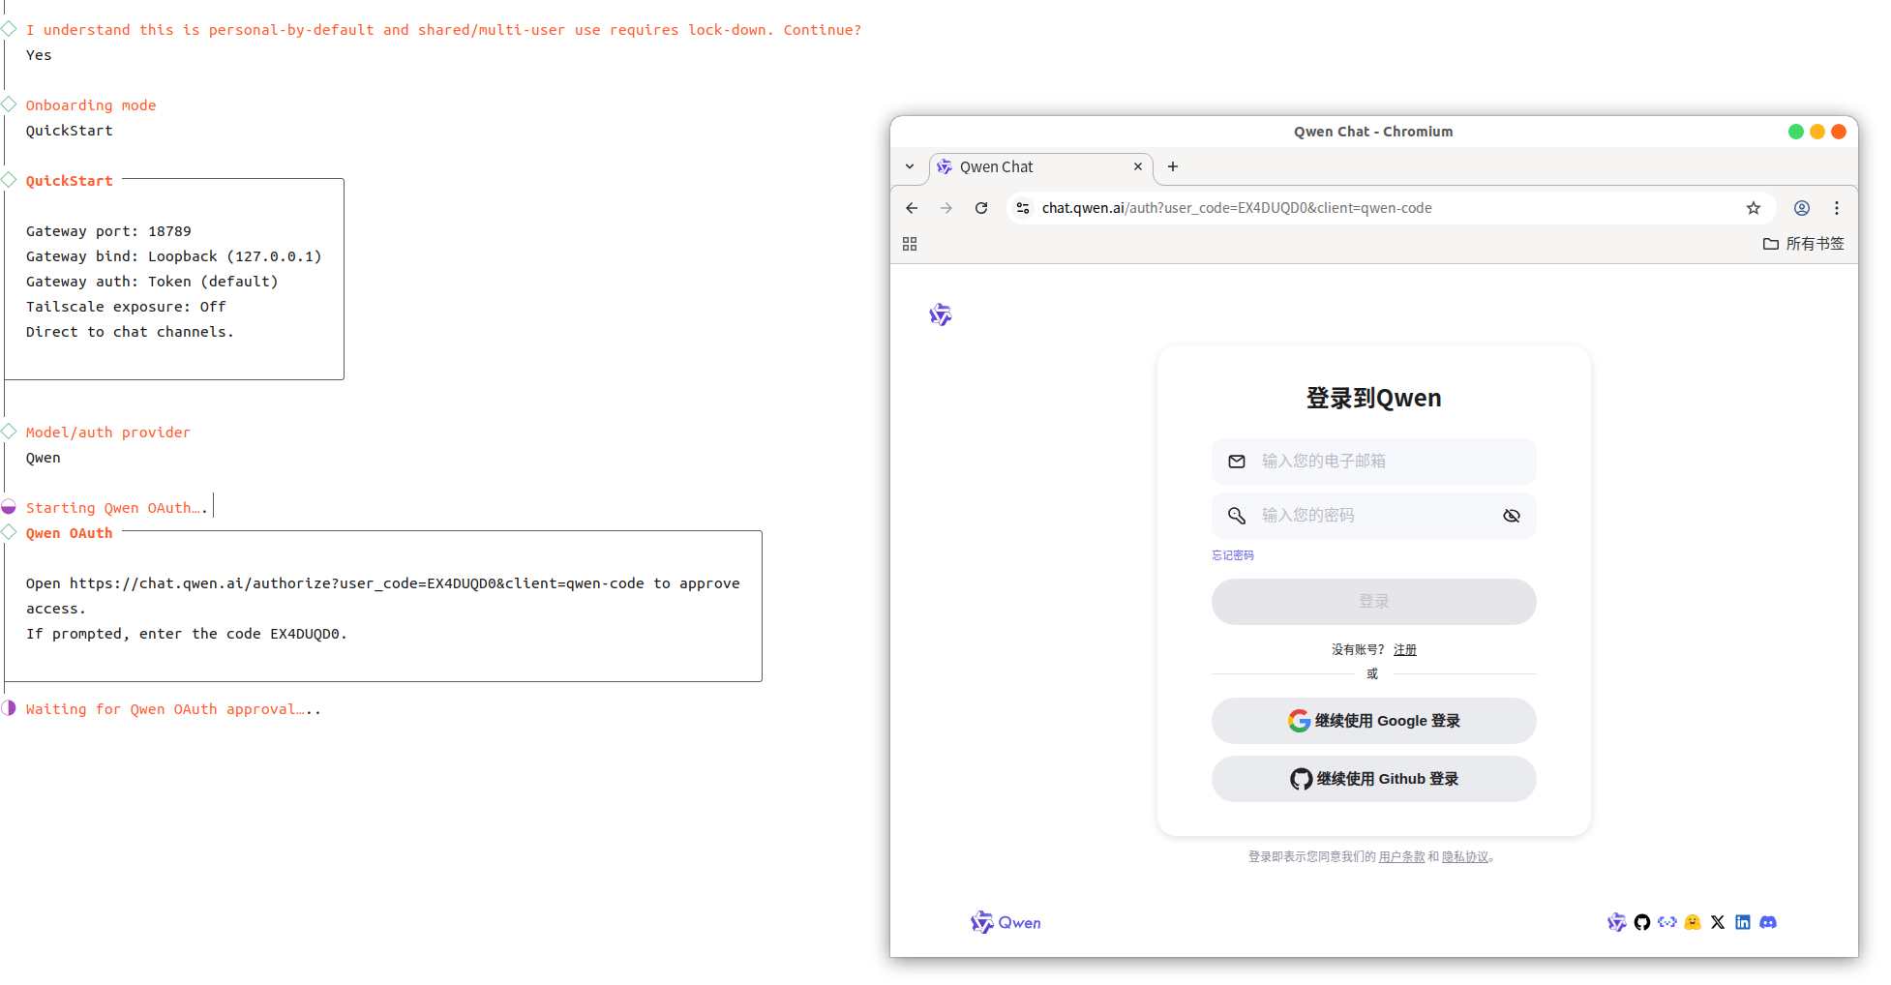Click the browser back arrow
This screenshot has height=985, width=1891.
point(912,208)
